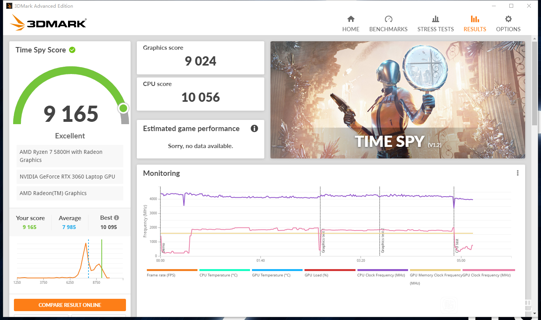Open the BENCHMARKS tab
Image resolution: width=541 pixels, height=320 pixels.
pyautogui.click(x=388, y=24)
